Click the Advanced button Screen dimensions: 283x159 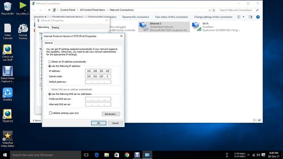[111, 114]
